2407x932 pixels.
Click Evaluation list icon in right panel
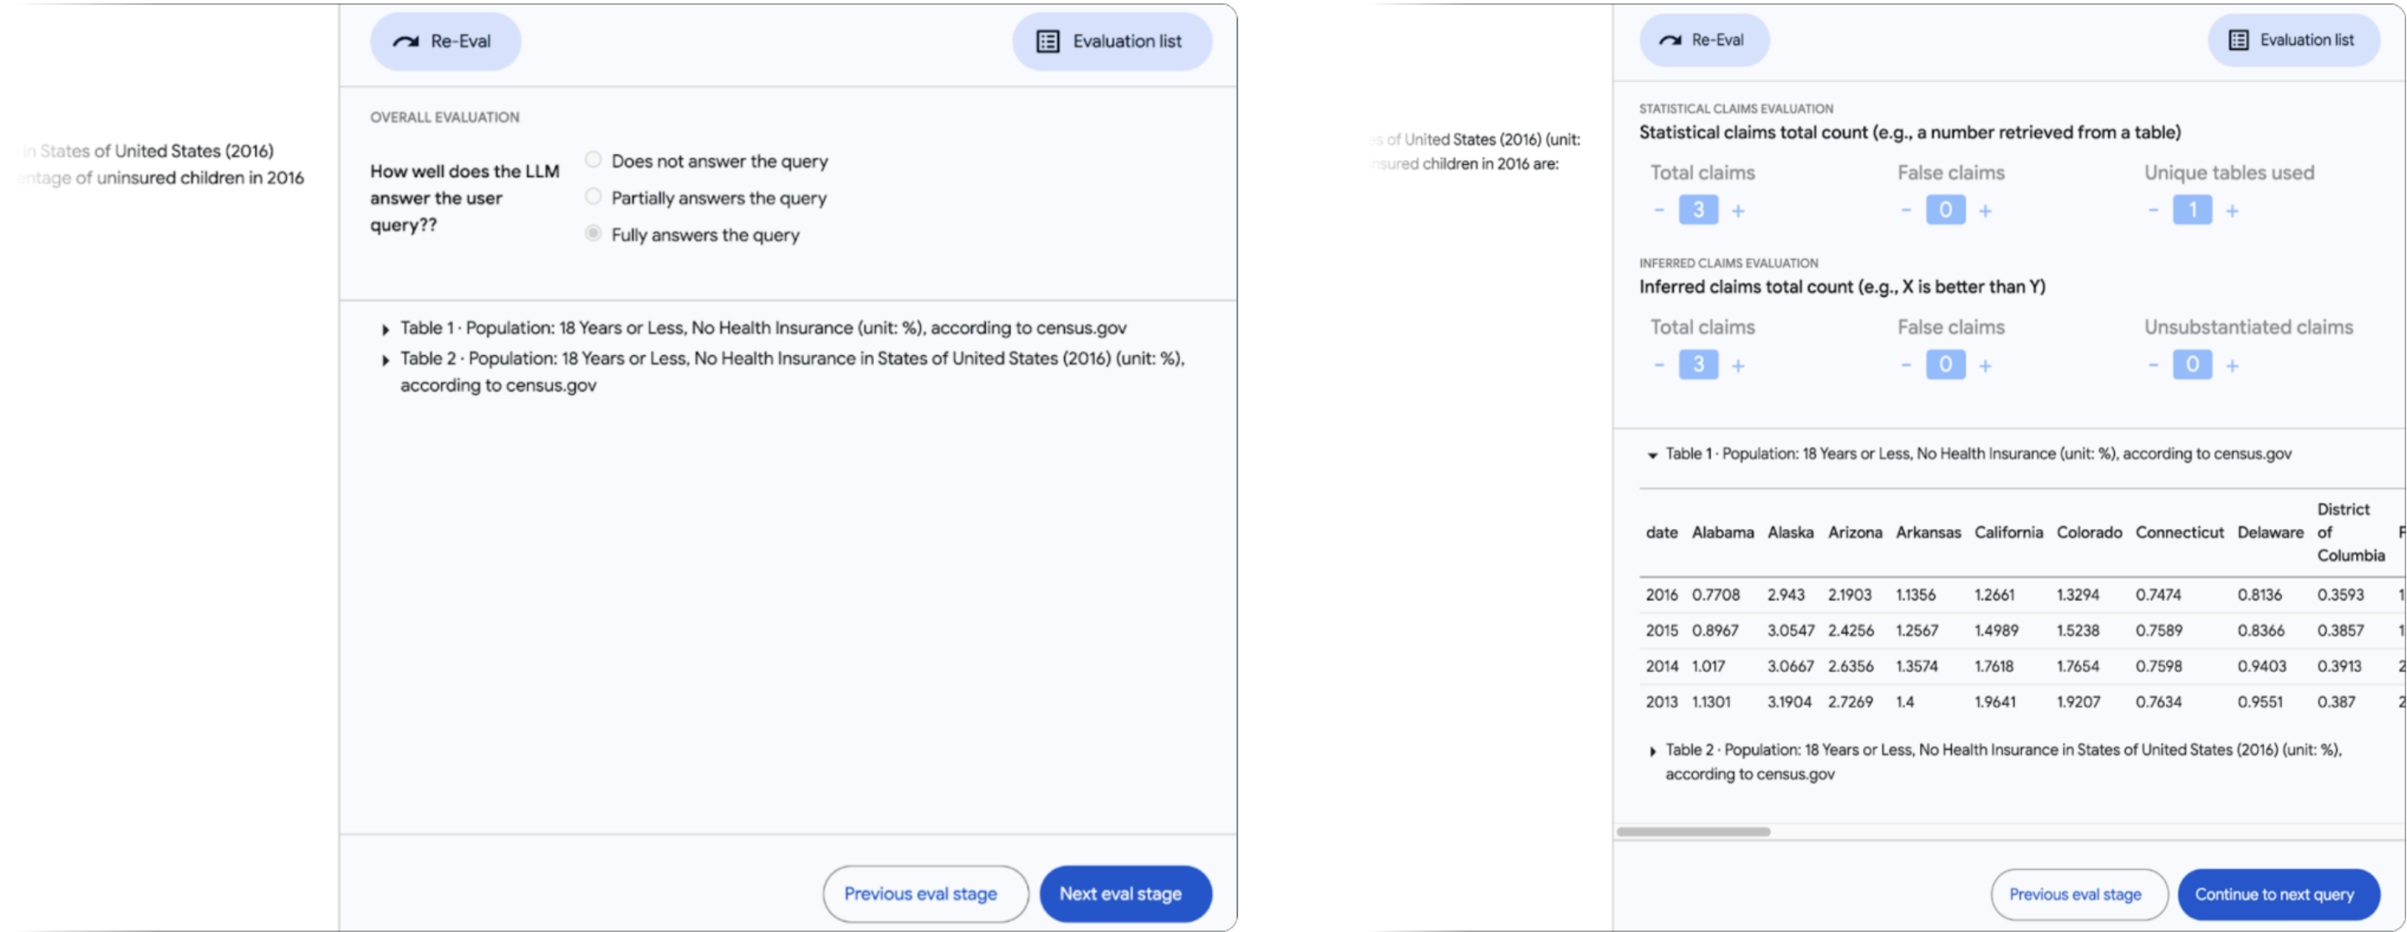[x=2238, y=40]
